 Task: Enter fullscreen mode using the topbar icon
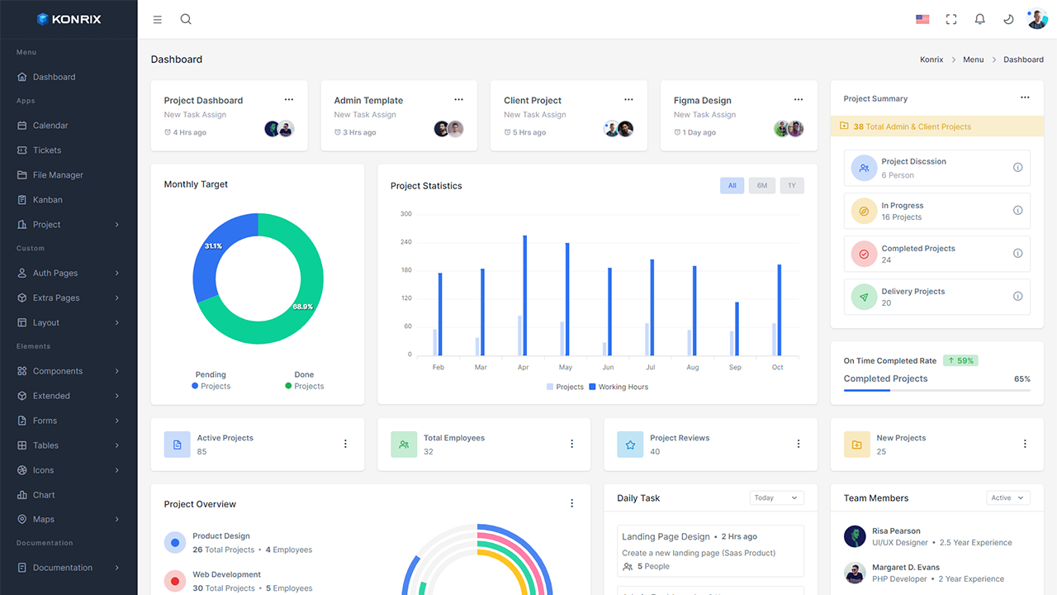click(950, 18)
